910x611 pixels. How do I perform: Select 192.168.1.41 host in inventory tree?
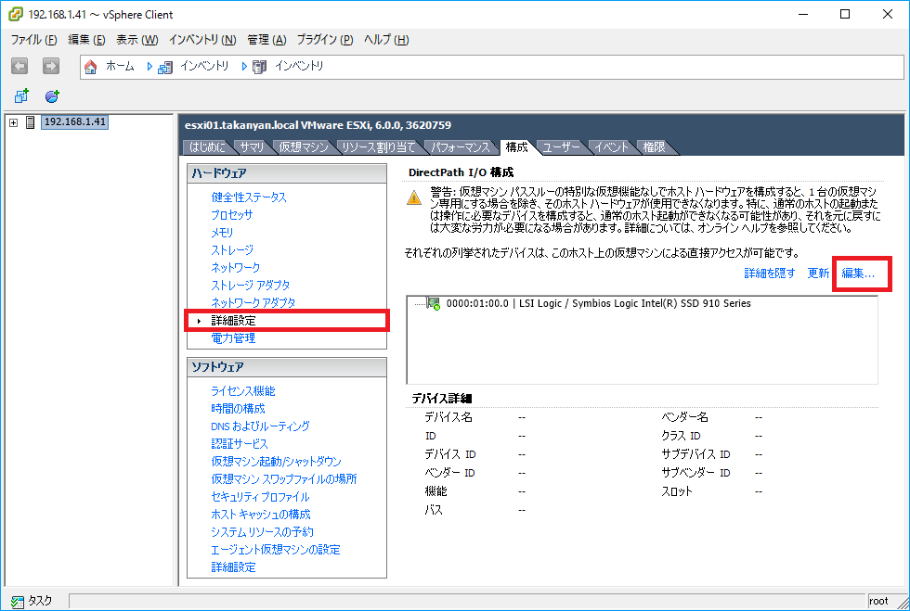pyautogui.click(x=75, y=121)
